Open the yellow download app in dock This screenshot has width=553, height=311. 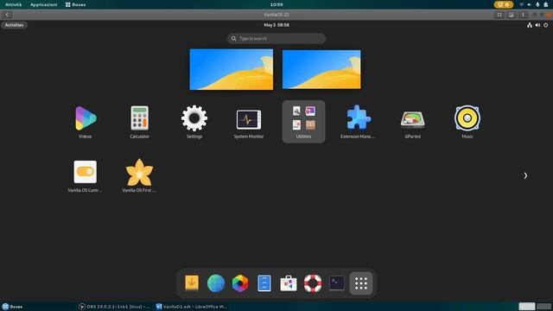192,283
